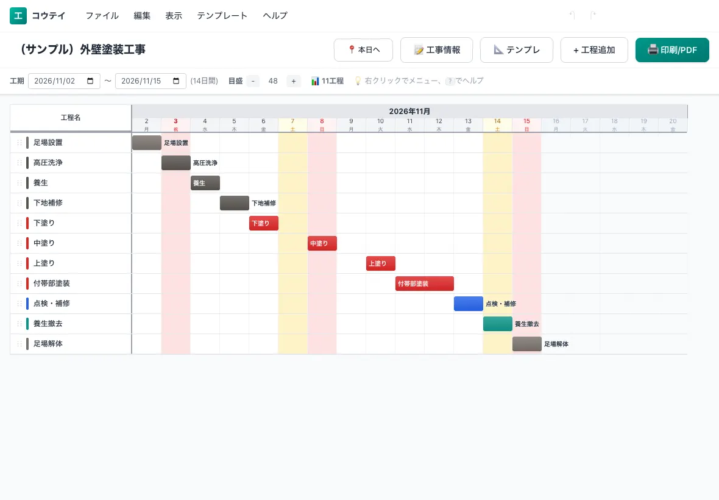Click the end date field 2026/11/15
Screen dimensions: 719x500
pyautogui.click(x=151, y=81)
